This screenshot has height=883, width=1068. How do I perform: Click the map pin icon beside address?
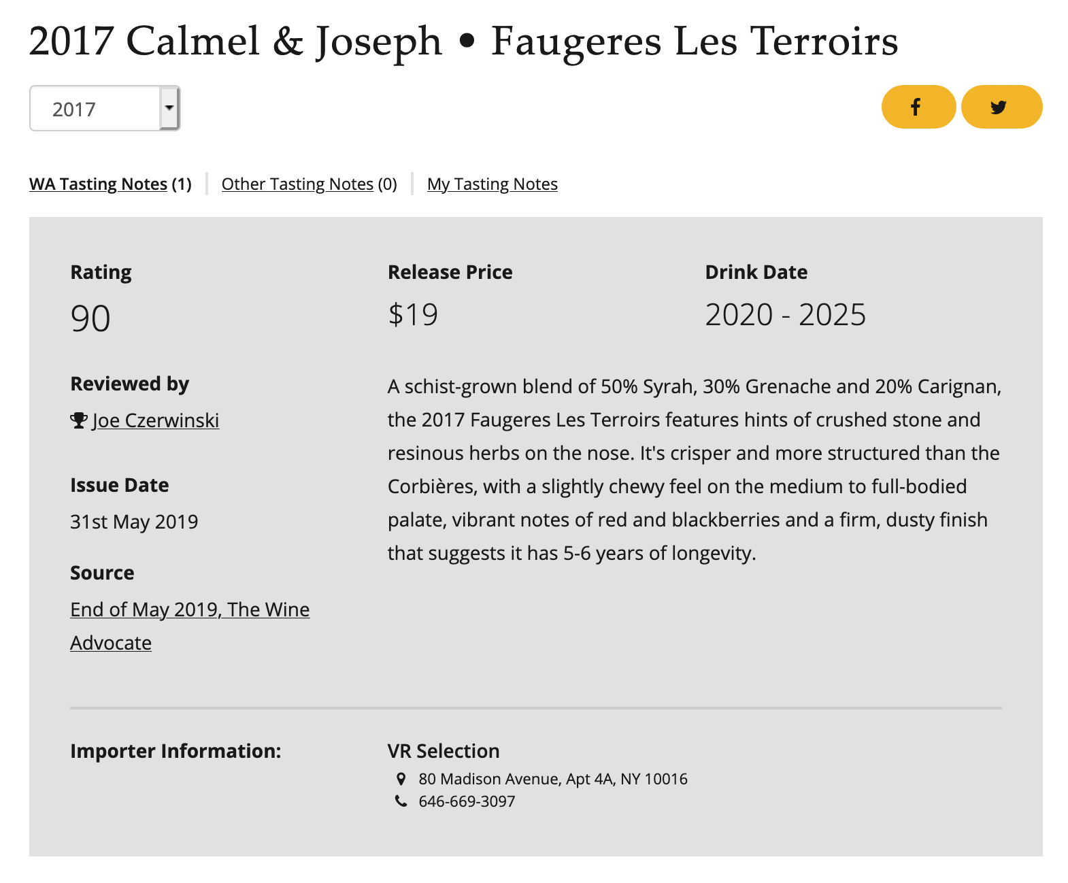coord(401,779)
